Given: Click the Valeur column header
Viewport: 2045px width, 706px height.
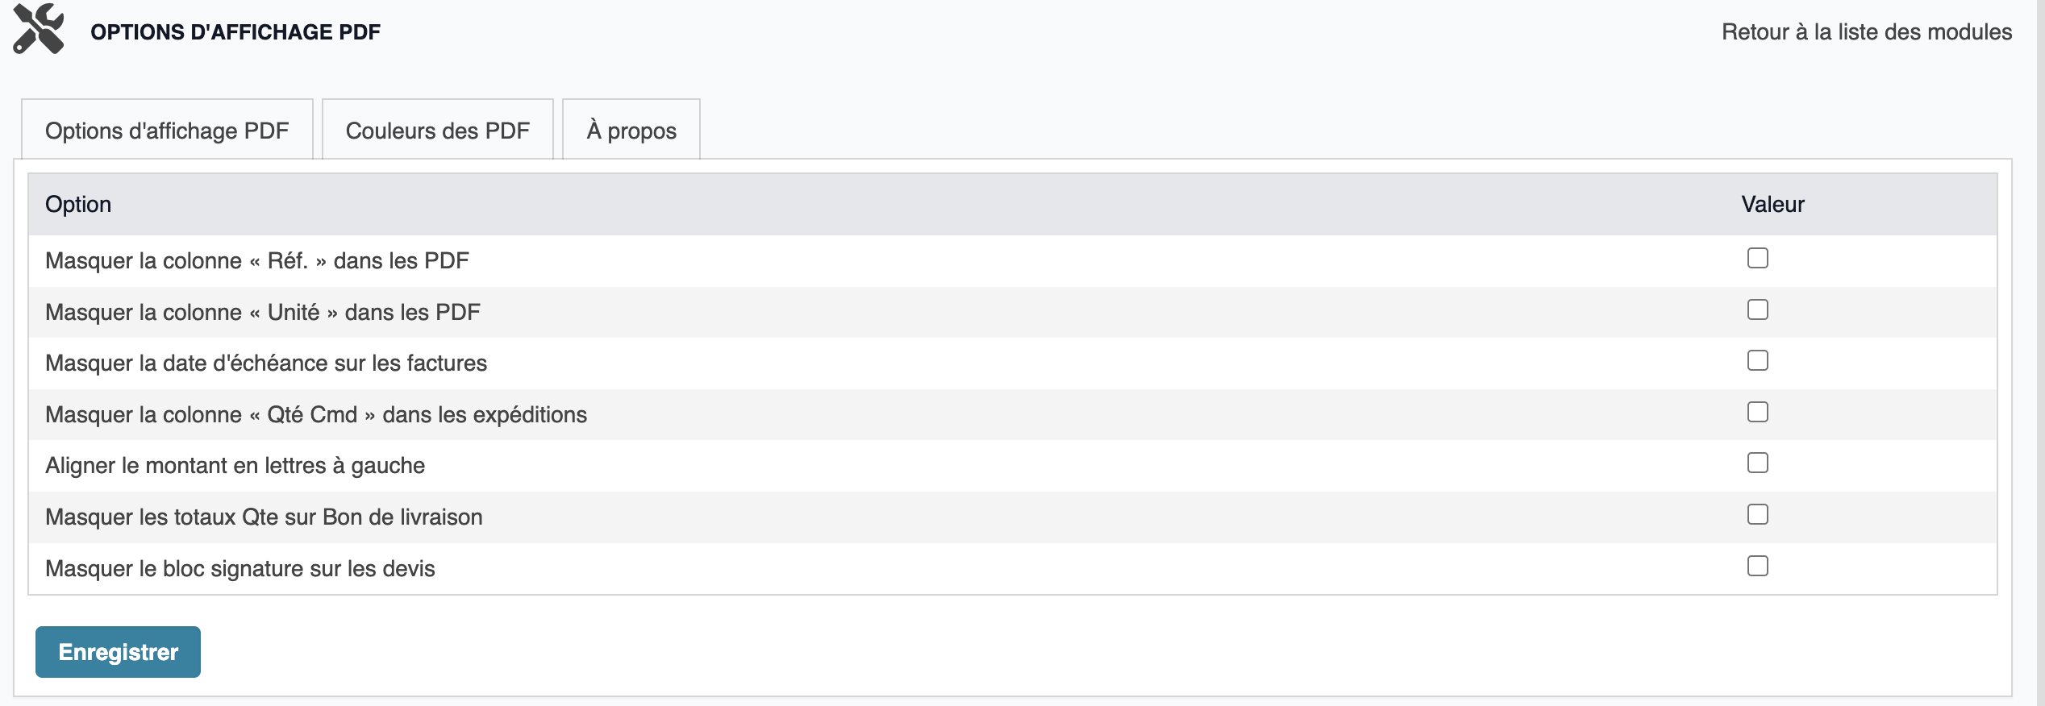Looking at the screenshot, I should pos(1772,204).
